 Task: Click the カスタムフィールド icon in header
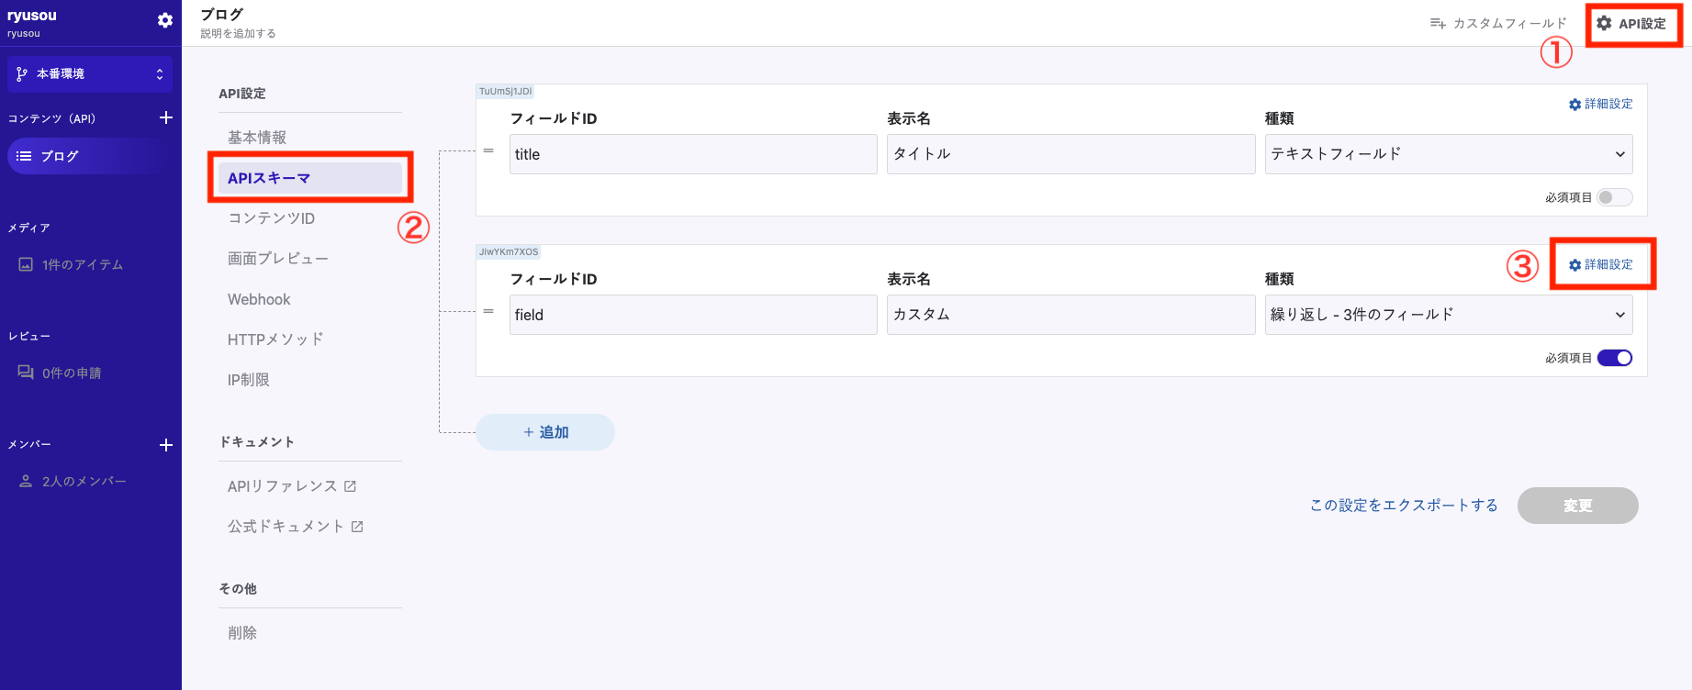coord(1438,24)
